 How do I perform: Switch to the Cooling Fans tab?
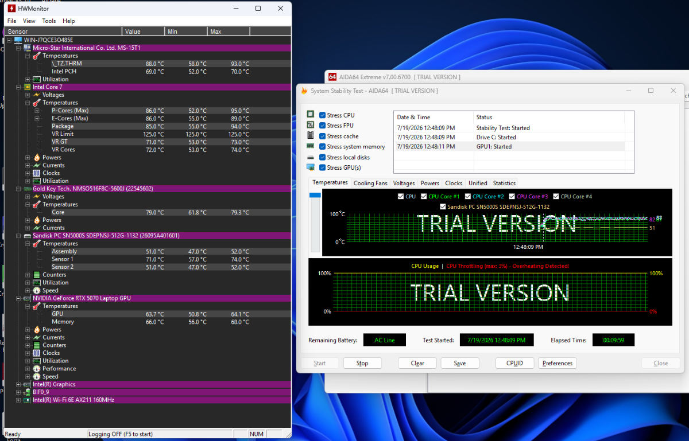[370, 183]
